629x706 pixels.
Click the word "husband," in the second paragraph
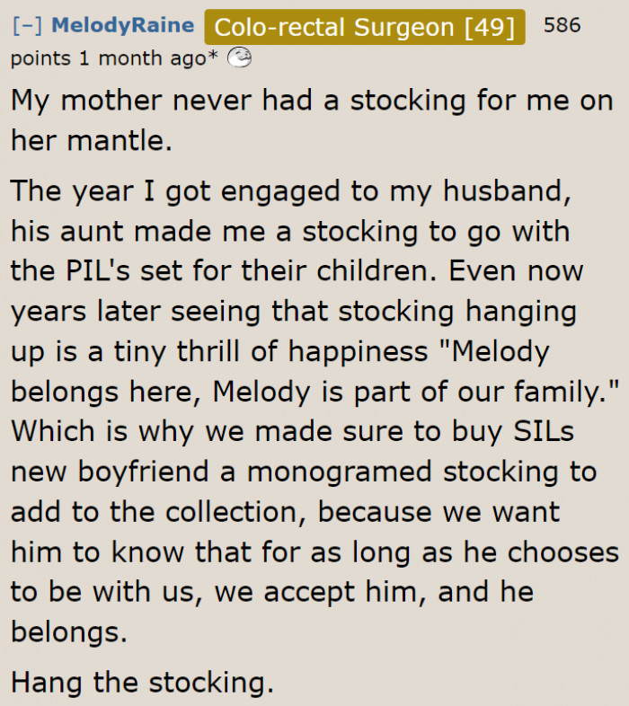(x=508, y=192)
